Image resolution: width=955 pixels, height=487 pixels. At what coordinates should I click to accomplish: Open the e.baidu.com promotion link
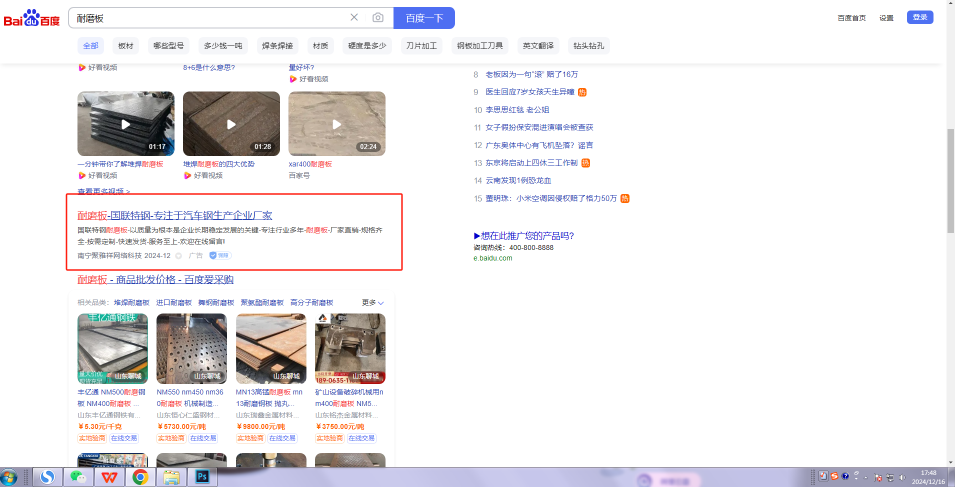[x=493, y=258]
